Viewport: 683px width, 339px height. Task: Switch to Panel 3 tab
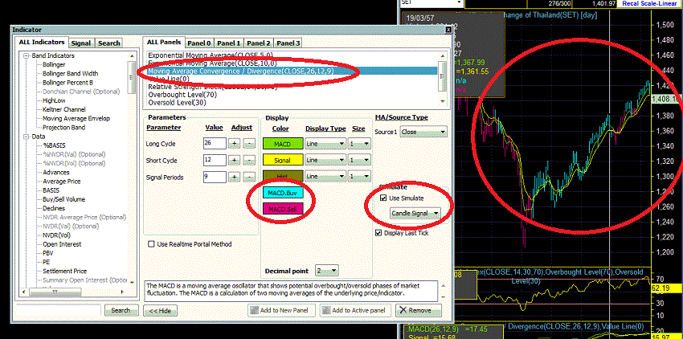(288, 43)
